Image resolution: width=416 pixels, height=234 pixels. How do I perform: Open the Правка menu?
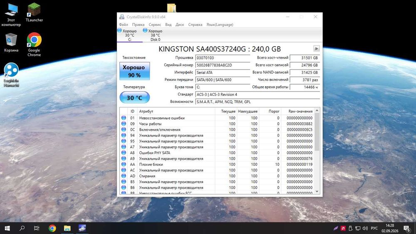(x=138, y=24)
